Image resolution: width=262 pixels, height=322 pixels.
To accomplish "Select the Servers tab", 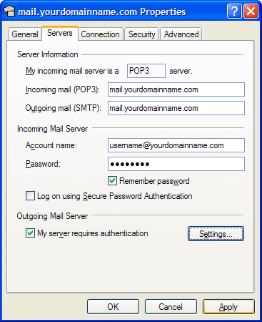I will click(x=60, y=33).
